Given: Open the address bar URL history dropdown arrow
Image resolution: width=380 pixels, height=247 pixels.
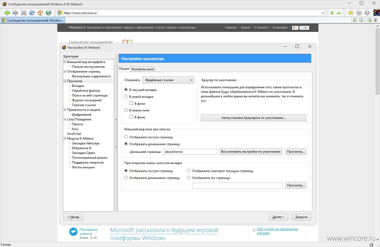Looking at the screenshot, I should click(x=323, y=13).
